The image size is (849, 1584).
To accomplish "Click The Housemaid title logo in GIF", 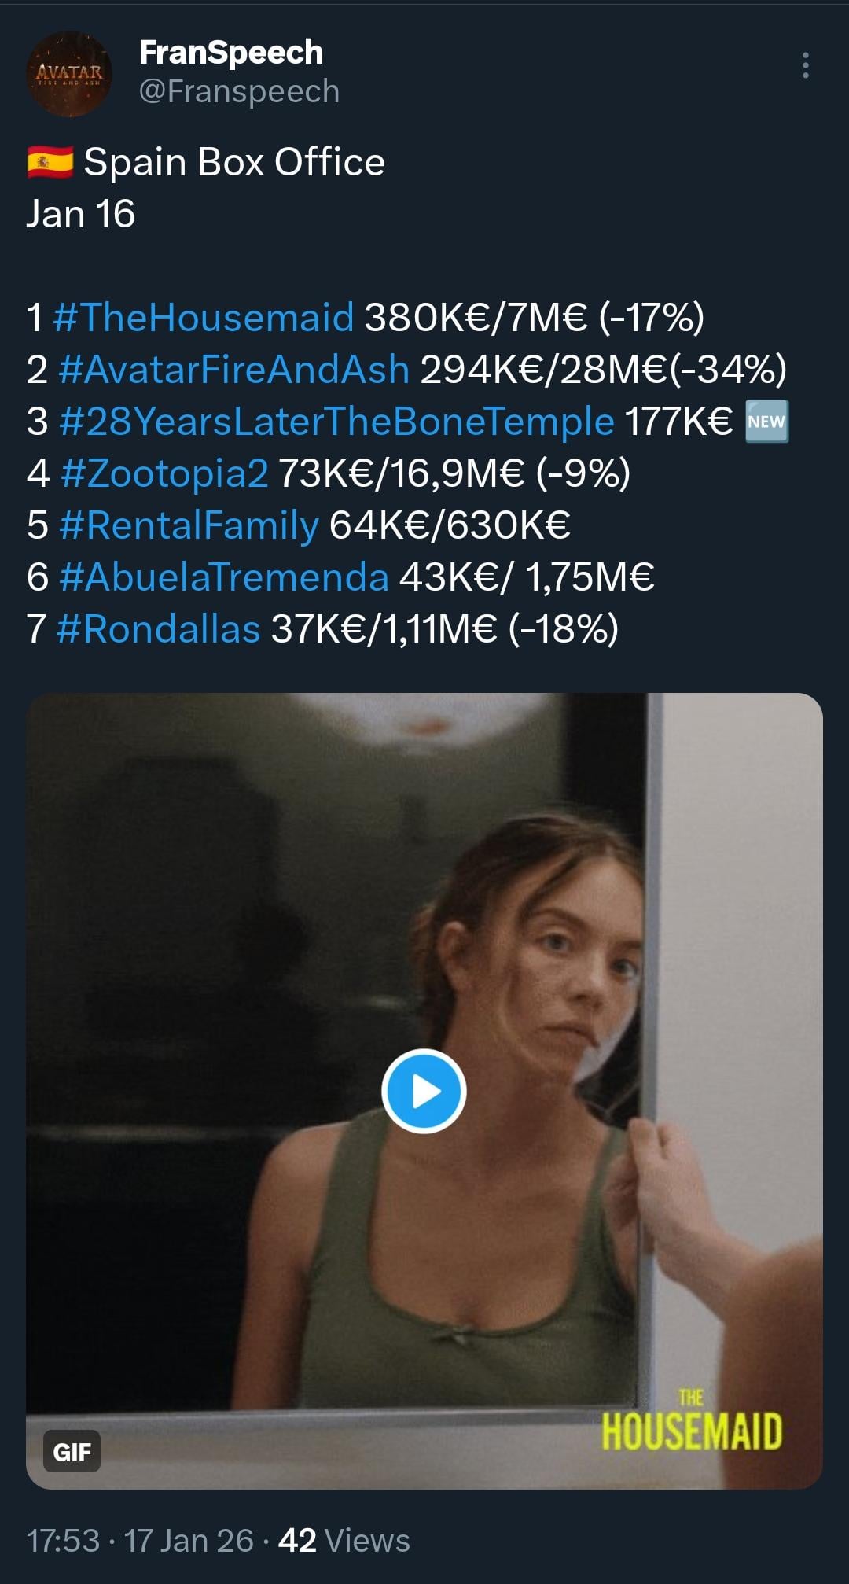I will (692, 1424).
